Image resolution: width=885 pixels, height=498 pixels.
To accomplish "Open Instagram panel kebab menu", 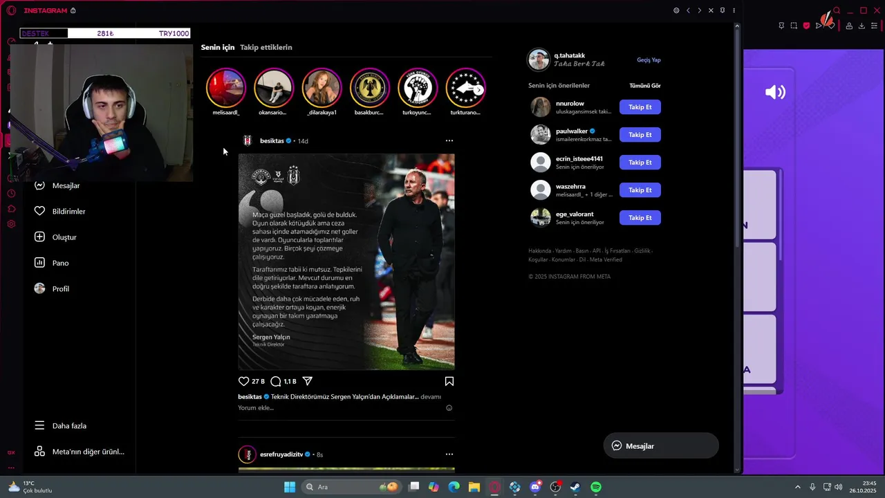I will 734,10.
